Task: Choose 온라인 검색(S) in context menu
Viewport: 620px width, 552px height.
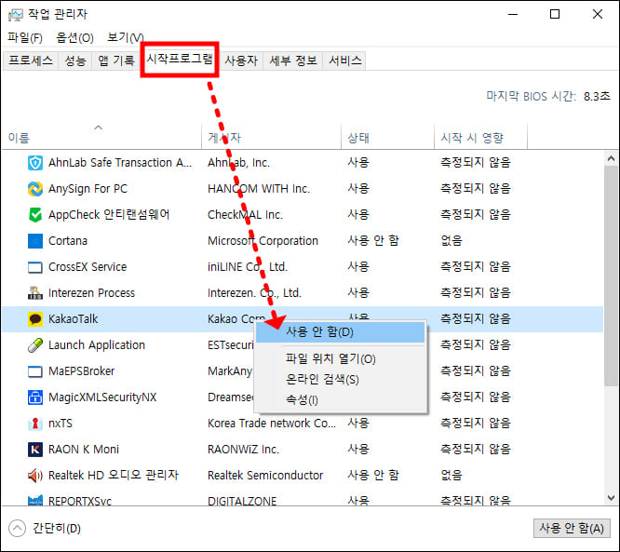Action: (x=341, y=380)
